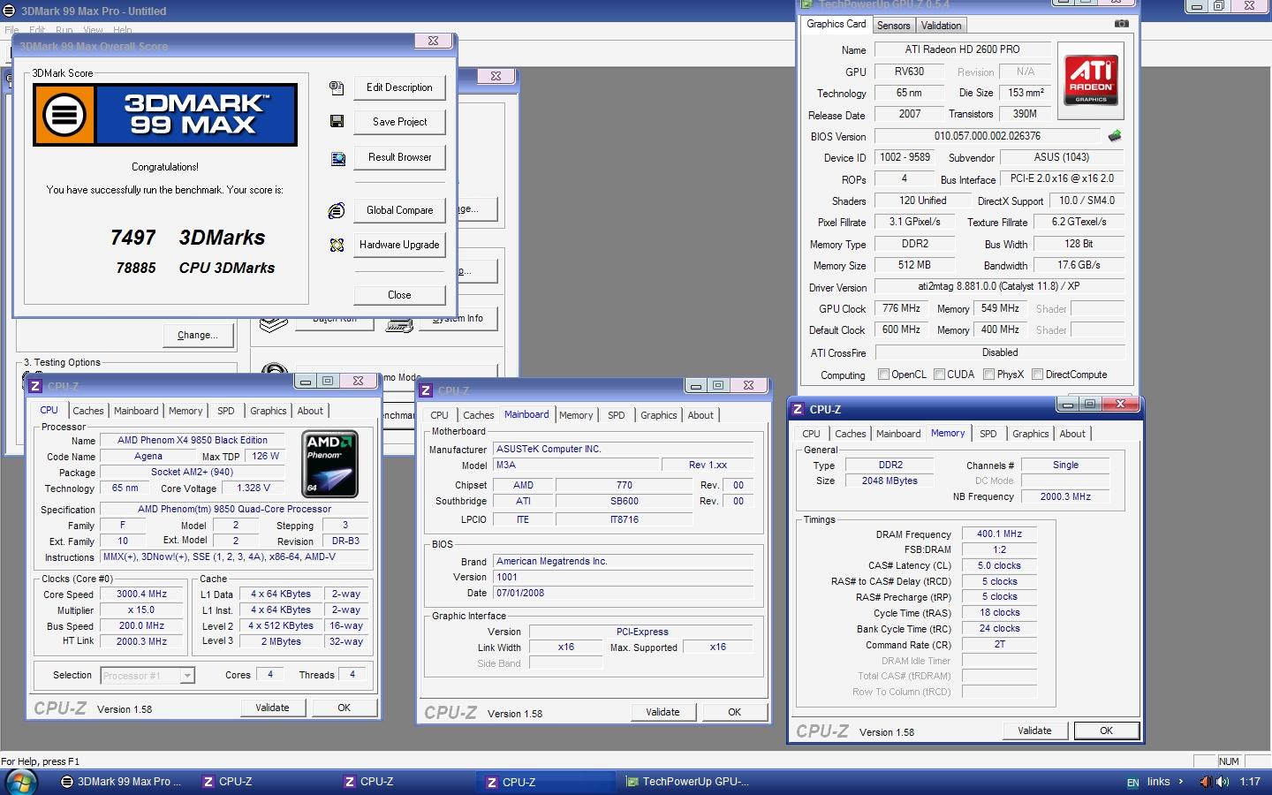Click Southbridge SB600 field

click(625, 501)
